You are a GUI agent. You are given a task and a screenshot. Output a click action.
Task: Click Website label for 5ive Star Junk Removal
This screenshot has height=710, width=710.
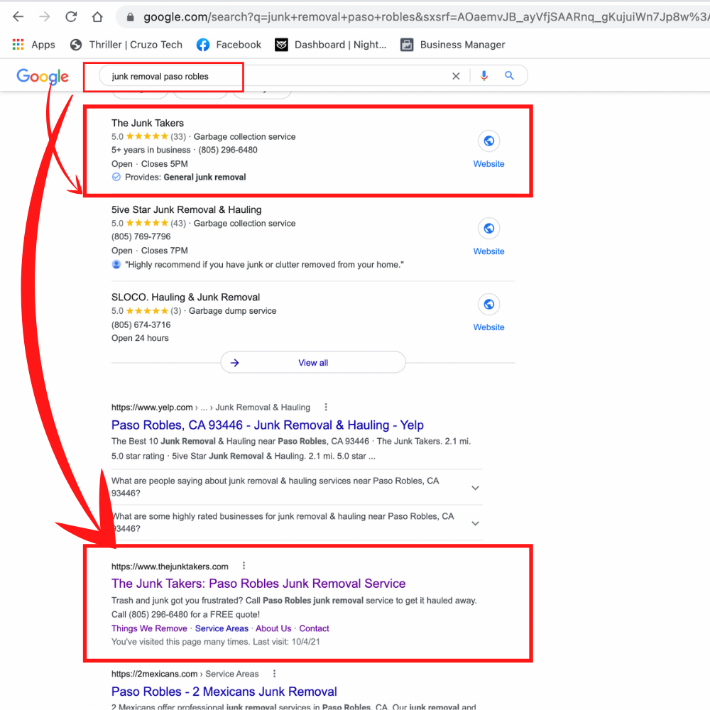489,251
